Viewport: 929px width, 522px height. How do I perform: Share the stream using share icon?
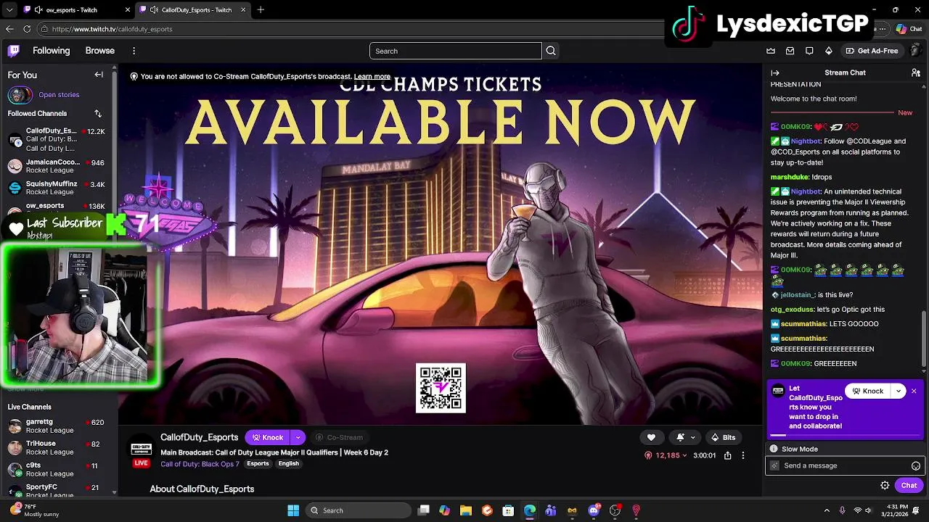click(727, 455)
